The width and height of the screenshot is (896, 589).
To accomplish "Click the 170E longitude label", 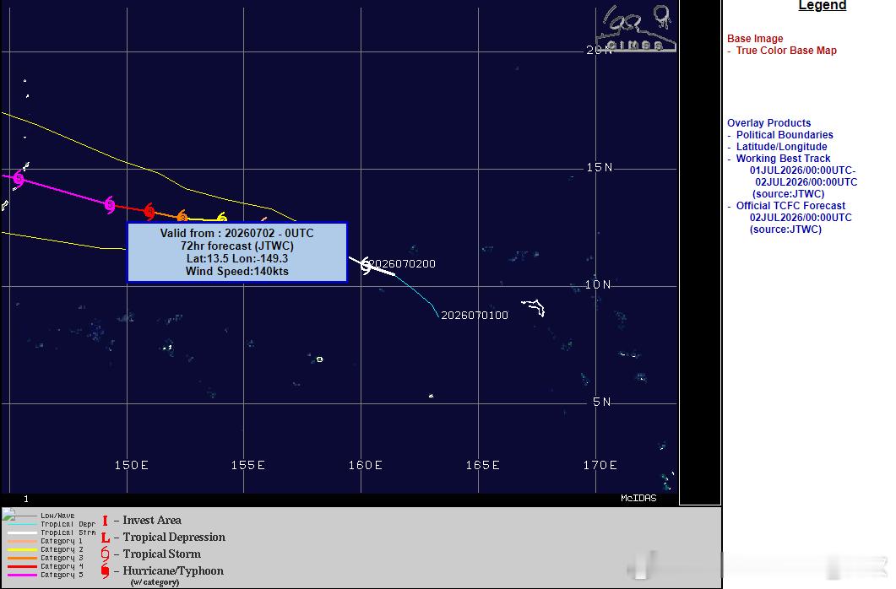I will click(x=600, y=465).
